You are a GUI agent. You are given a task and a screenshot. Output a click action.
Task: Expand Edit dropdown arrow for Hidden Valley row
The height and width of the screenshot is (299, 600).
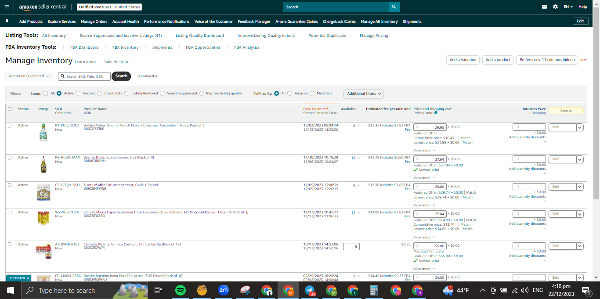pos(580,127)
